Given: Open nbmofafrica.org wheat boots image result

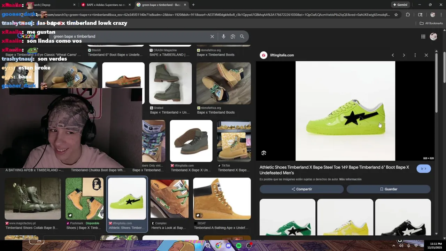Looking at the screenshot, I should [x=223, y=83].
